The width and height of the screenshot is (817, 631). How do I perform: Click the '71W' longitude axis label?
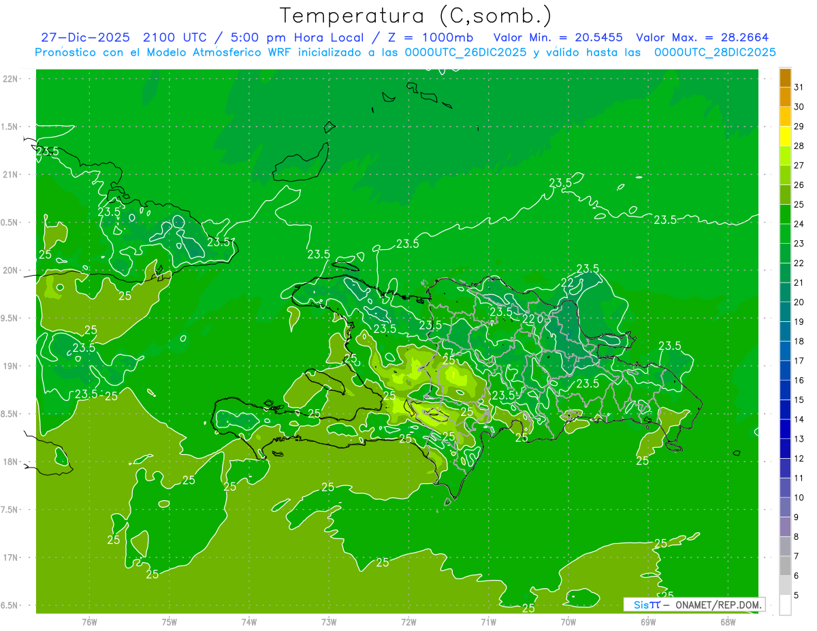coord(488,621)
